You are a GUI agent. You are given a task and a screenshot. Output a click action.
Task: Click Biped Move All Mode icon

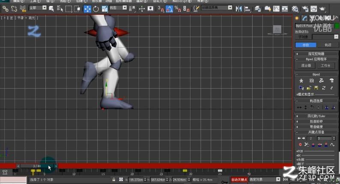(331, 88)
